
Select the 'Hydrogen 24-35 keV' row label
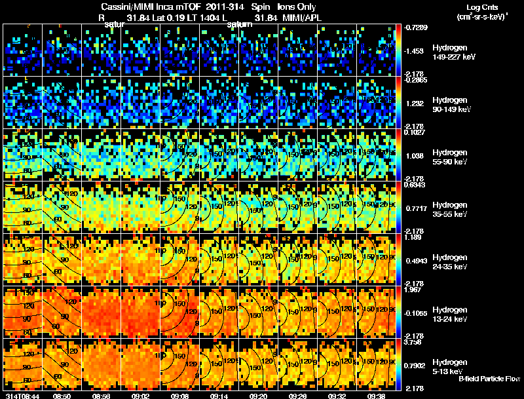pyautogui.click(x=450, y=262)
